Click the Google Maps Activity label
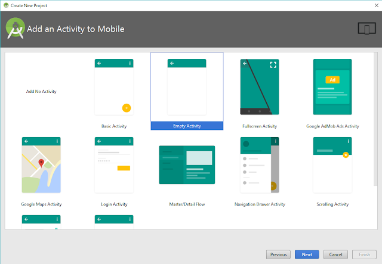This screenshot has height=264, width=382. [x=41, y=204]
